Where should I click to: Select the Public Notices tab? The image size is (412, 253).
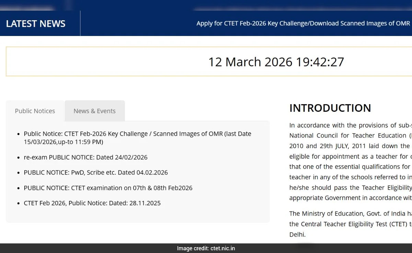[x=35, y=111]
